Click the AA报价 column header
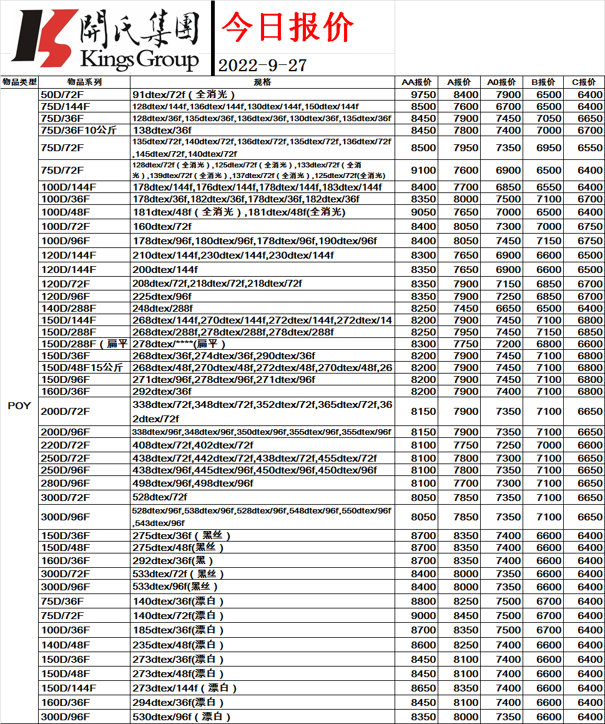 click(416, 82)
